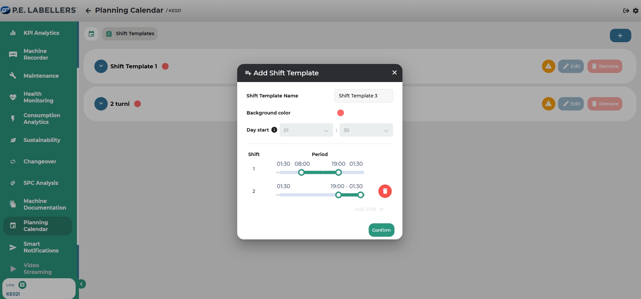Open the calendar view icon

[91, 34]
